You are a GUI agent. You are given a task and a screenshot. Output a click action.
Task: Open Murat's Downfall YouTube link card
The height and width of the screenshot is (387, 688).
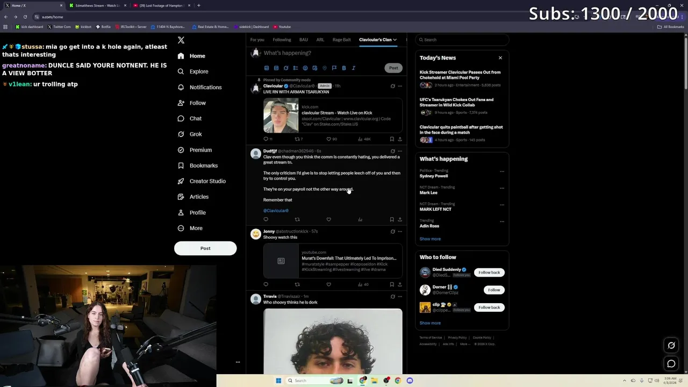(333, 261)
